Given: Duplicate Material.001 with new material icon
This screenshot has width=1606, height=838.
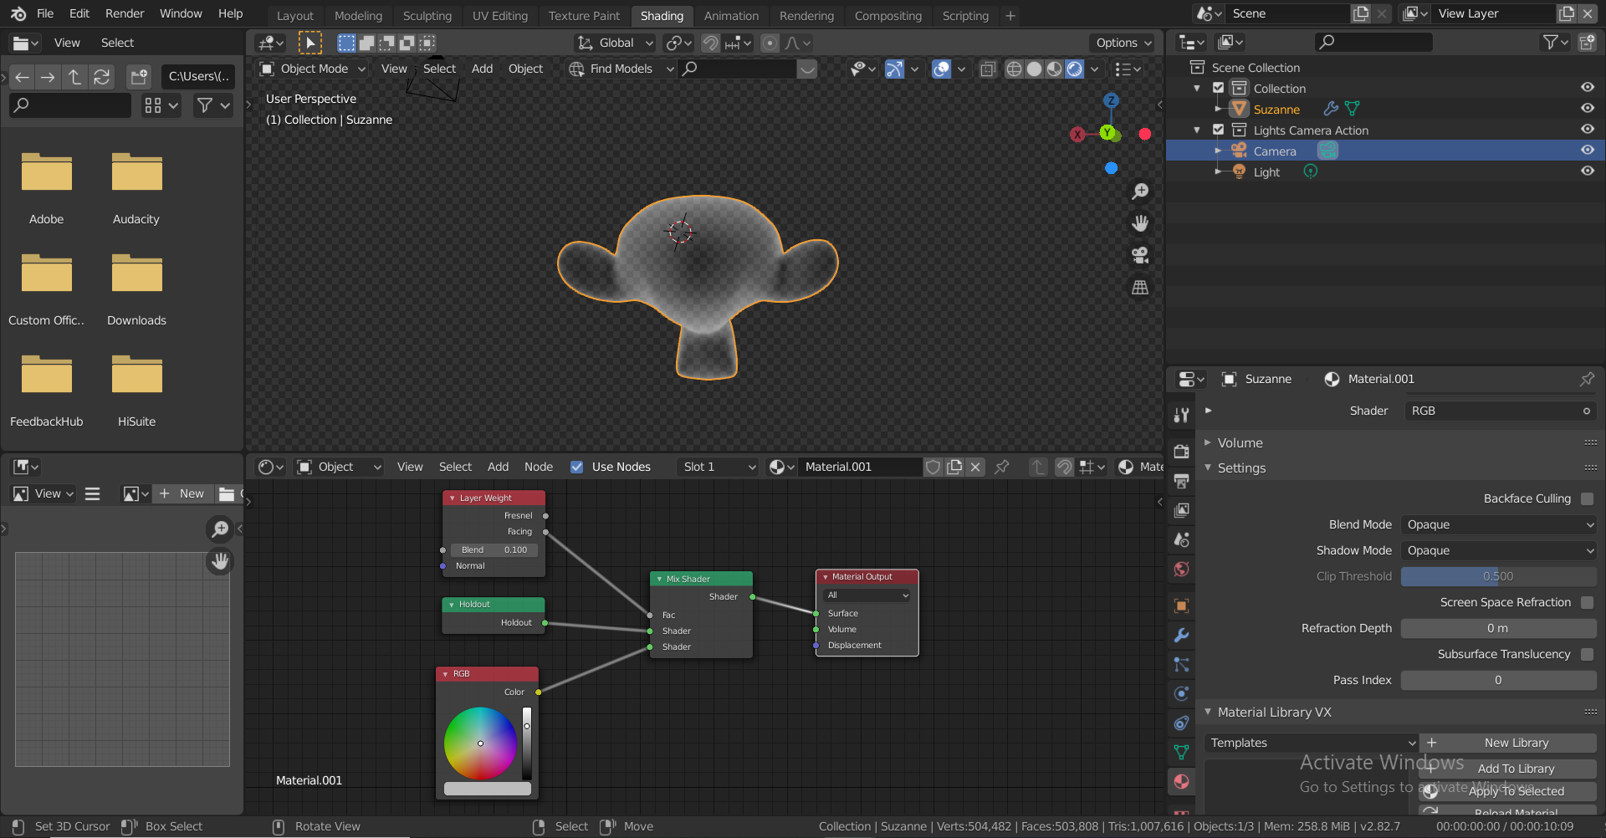Looking at the screenshot, I should [x=954, y=467].
